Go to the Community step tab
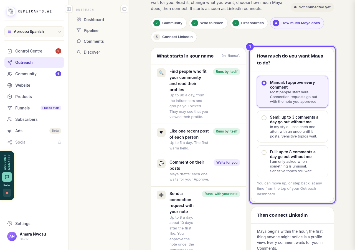Screen dimensions: 355x250 [x=169, y=23]
